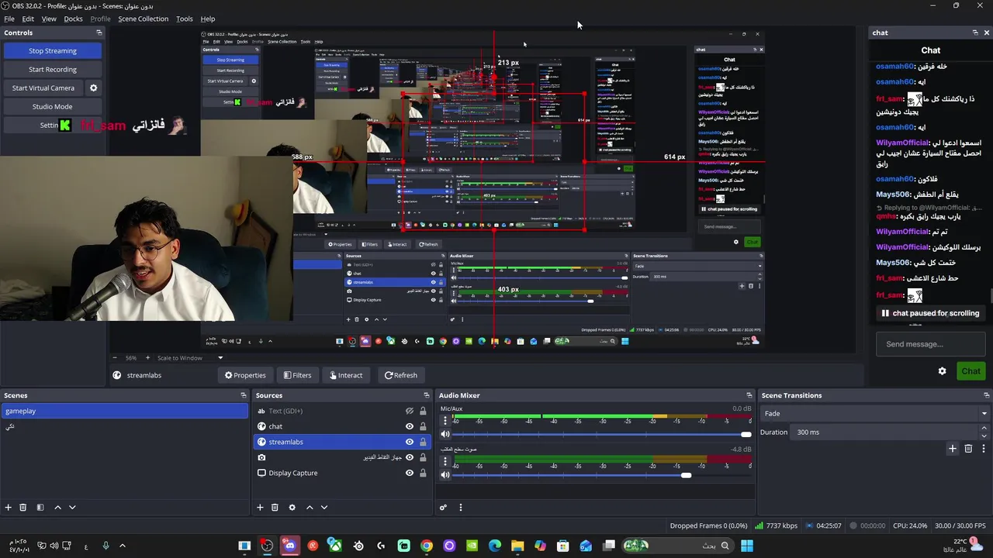Hide the Display Capture source

[410, 473]
